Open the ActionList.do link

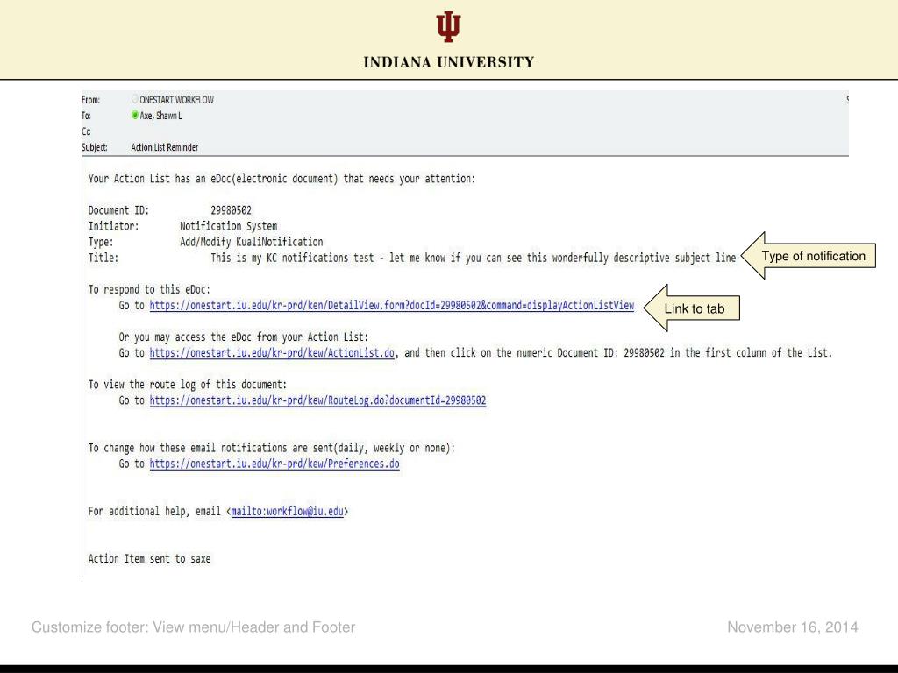click(x=272, y=353)
